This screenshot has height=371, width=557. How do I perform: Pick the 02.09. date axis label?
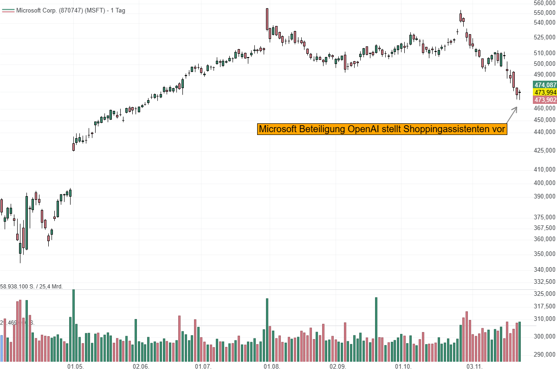(x=337, y=366)
